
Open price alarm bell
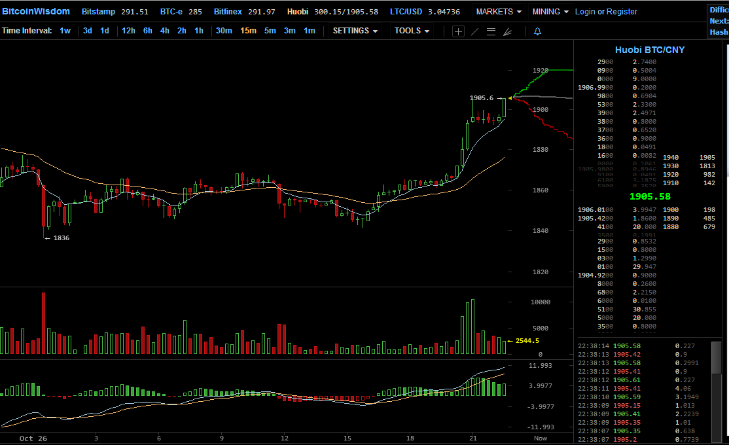pyautogui.click(x=537, y=31)
